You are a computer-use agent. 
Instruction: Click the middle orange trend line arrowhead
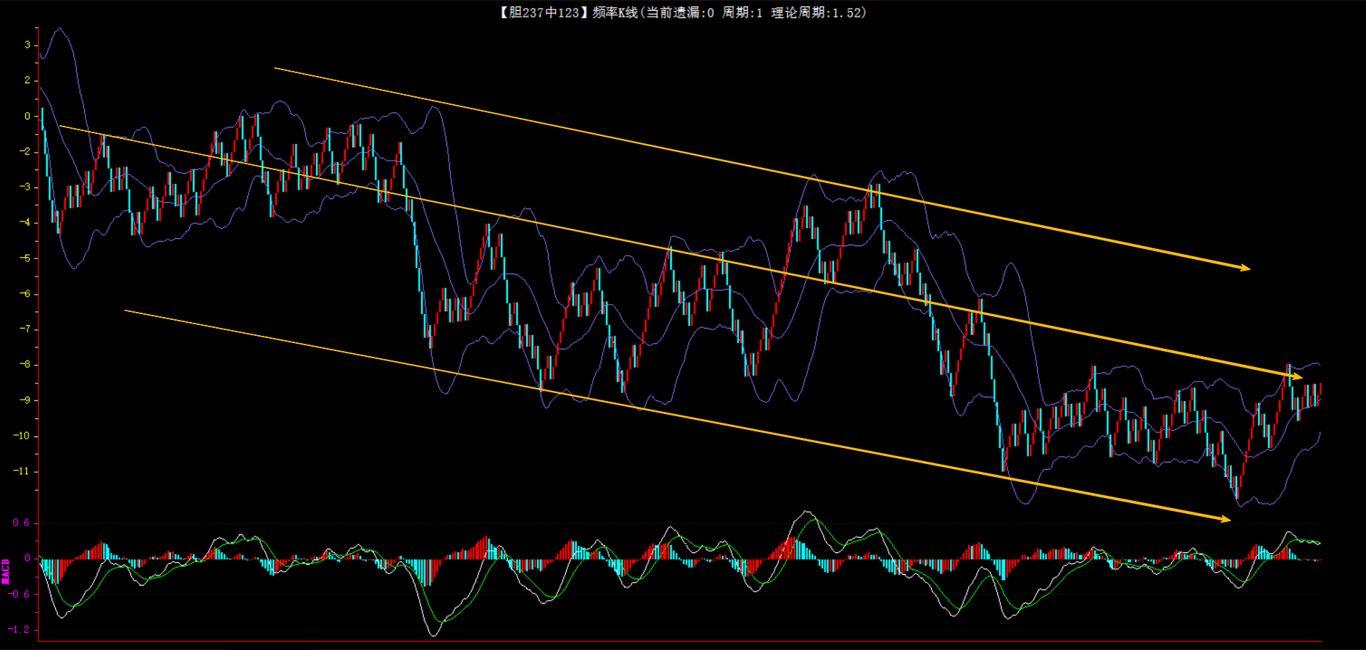point(1298,377)
